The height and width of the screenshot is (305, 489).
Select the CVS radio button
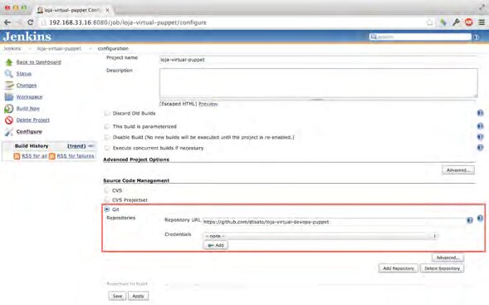tap(107, 190)
